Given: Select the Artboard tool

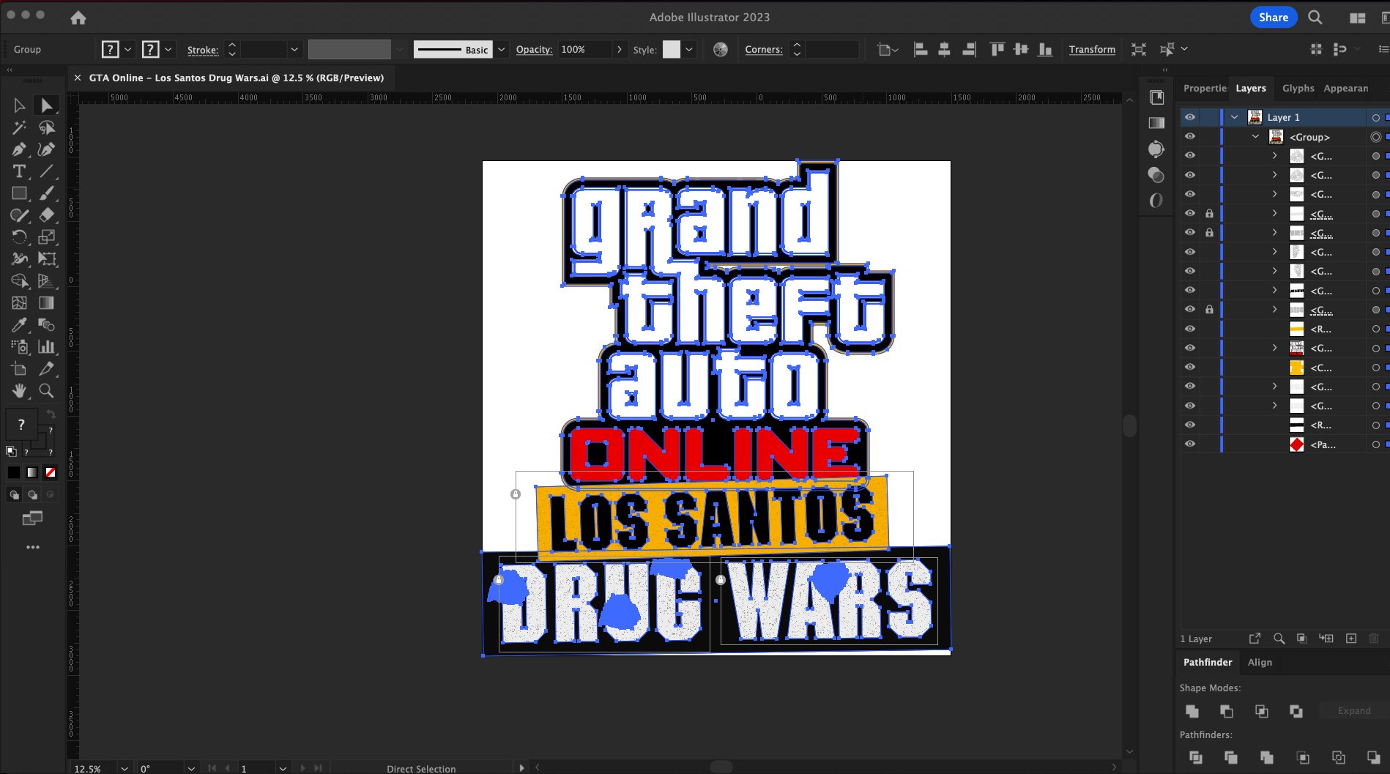Looking at the screenshot, I should click(x=19, y=369).
